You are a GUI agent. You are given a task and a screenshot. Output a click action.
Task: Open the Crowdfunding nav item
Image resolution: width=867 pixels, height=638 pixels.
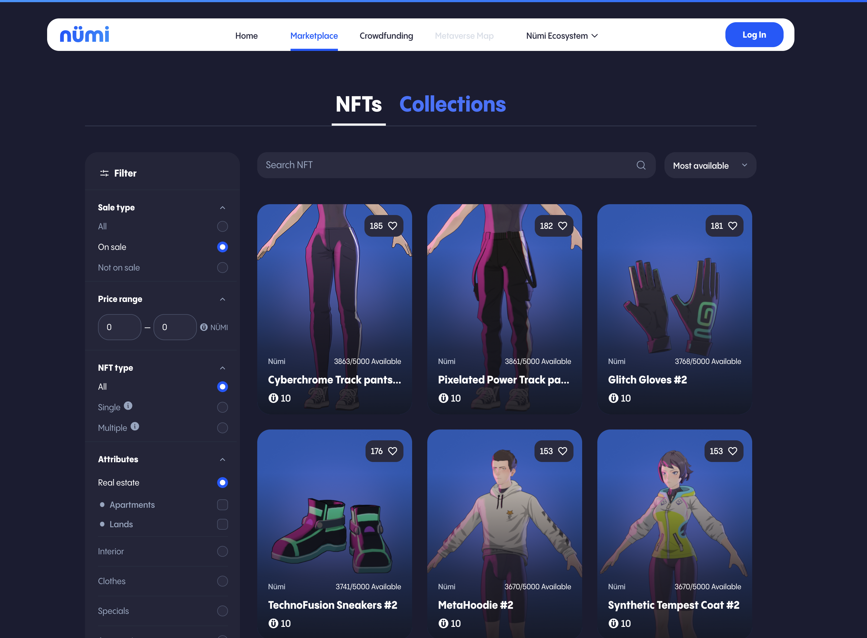tap(386, 36)
